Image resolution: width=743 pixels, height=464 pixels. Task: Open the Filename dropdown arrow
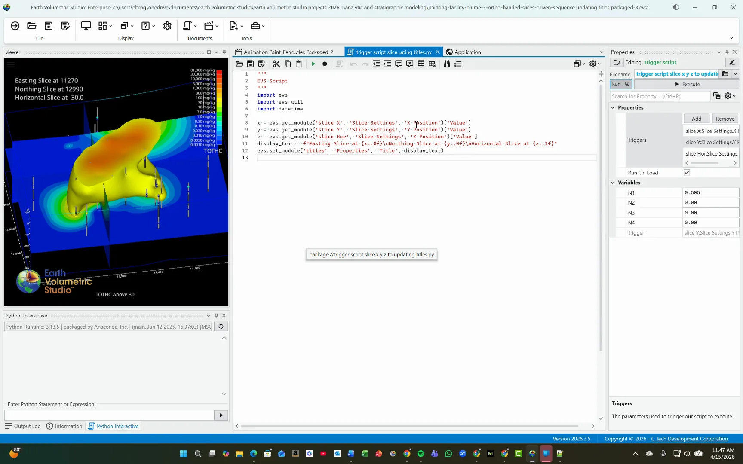735,74
